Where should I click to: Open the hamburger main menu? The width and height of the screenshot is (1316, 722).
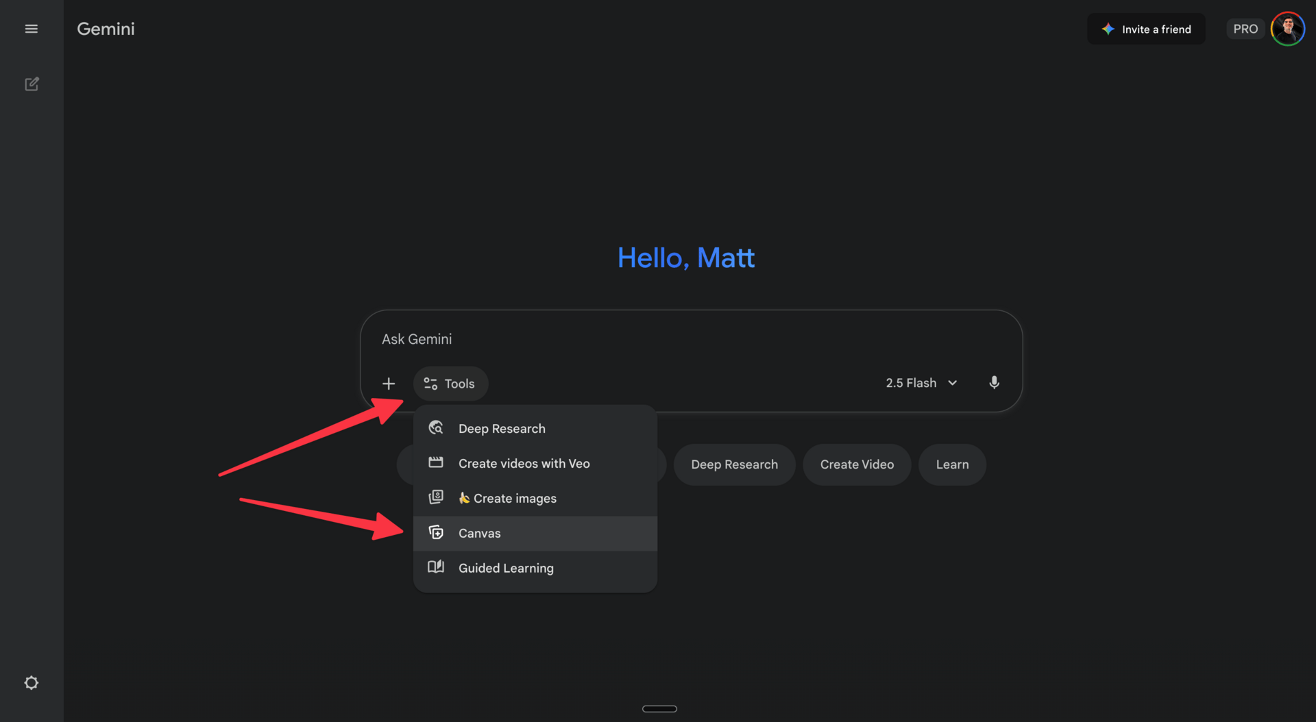coord(32,29)
